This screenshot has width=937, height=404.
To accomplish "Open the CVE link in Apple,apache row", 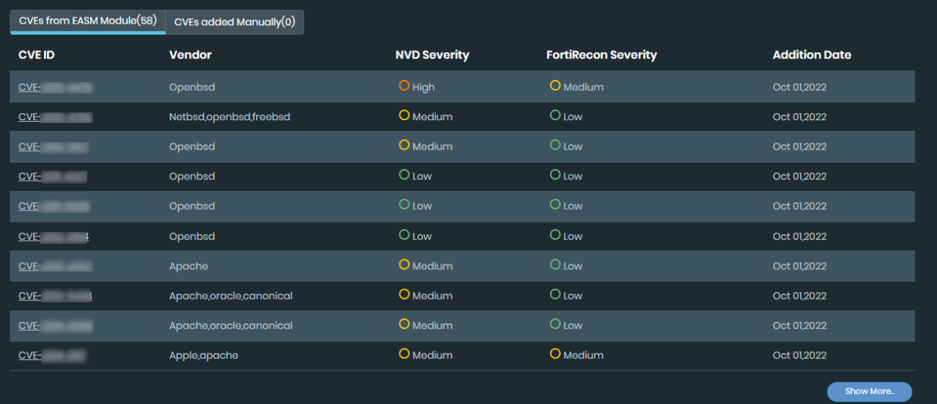I will (x=53, y=355).
